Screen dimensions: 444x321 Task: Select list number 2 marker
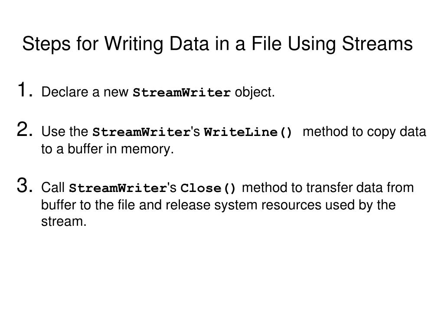pos(25,129)
